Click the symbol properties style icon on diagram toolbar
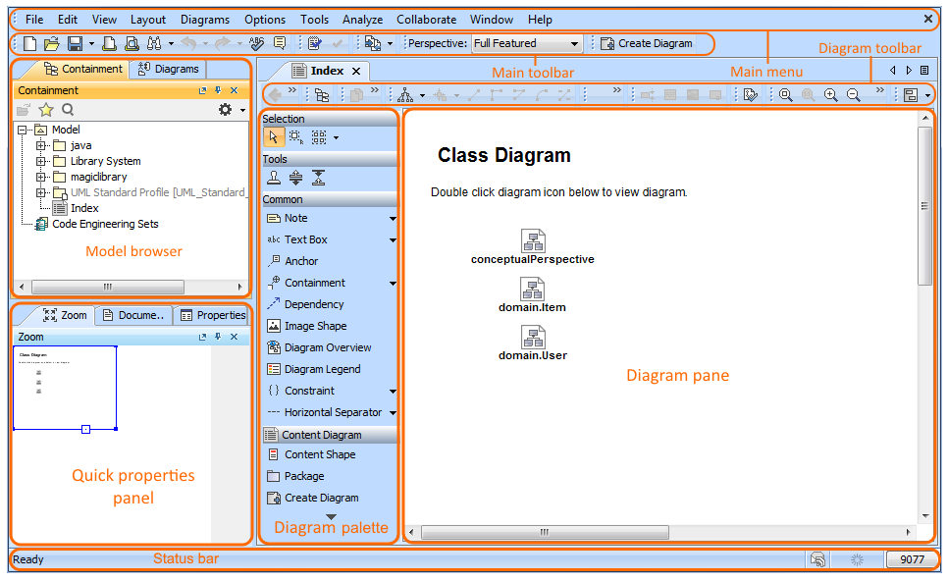Image resolution: width=948 pixels, height=581 pixels. click(x=751, y=95)
